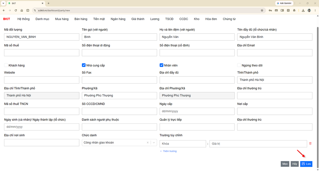Open the Bán hàng menu

[x=81, y=19]
